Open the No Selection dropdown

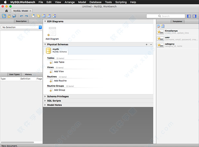[21, 27]
